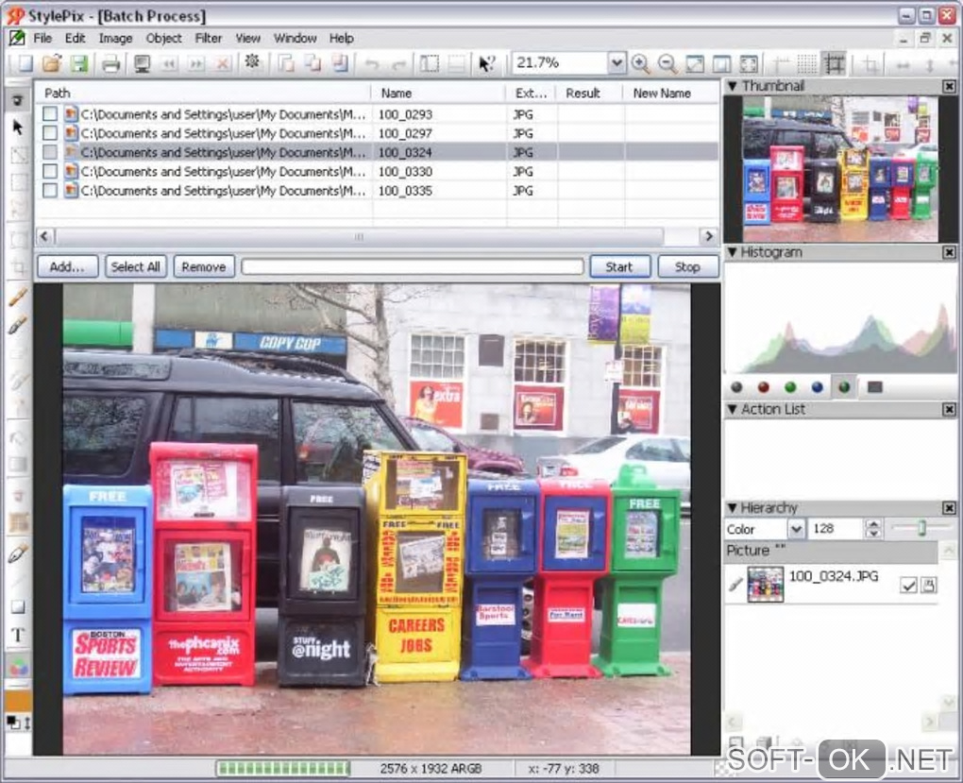The height and width of the screenshot is (783, 963).
Task: Click the Select All button
Action: pos(136,266)
